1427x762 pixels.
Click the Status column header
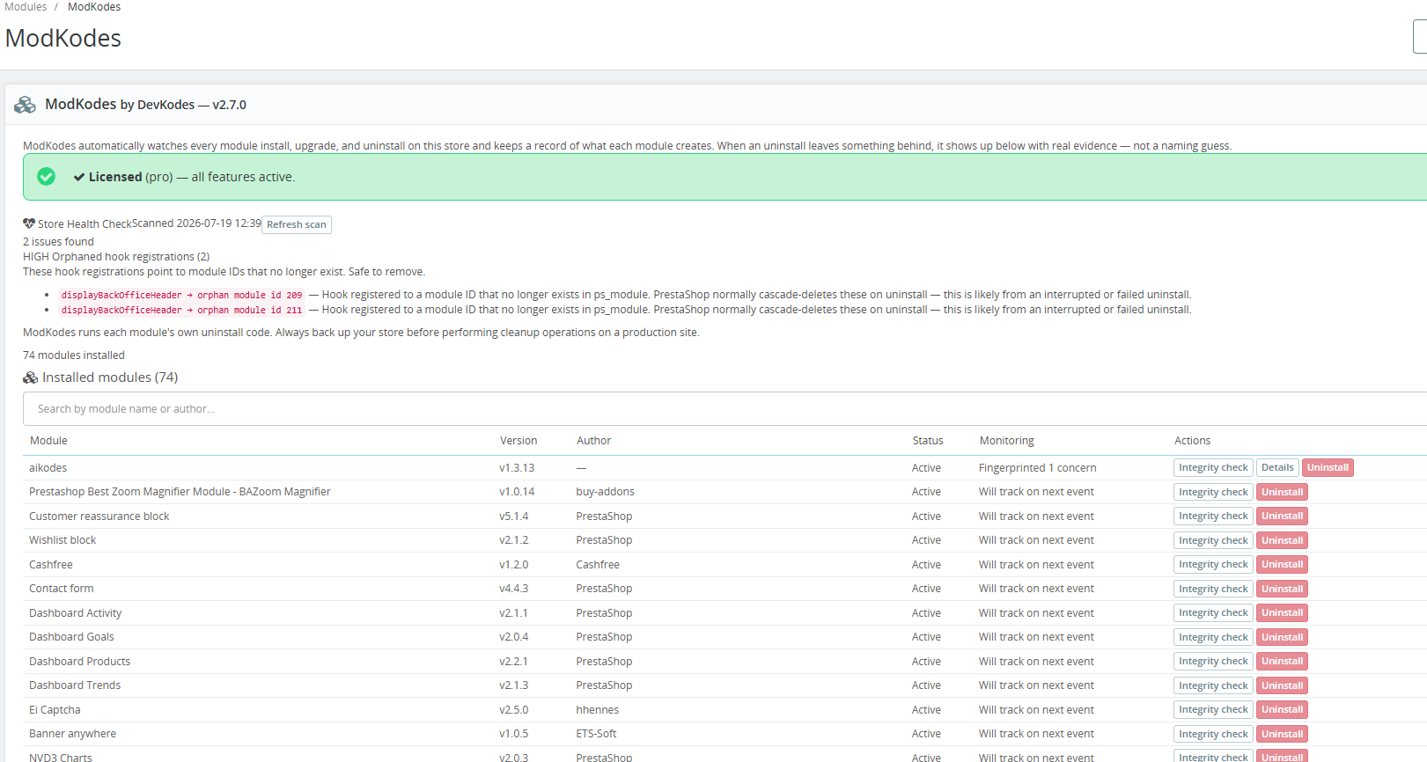coord(928,441)
